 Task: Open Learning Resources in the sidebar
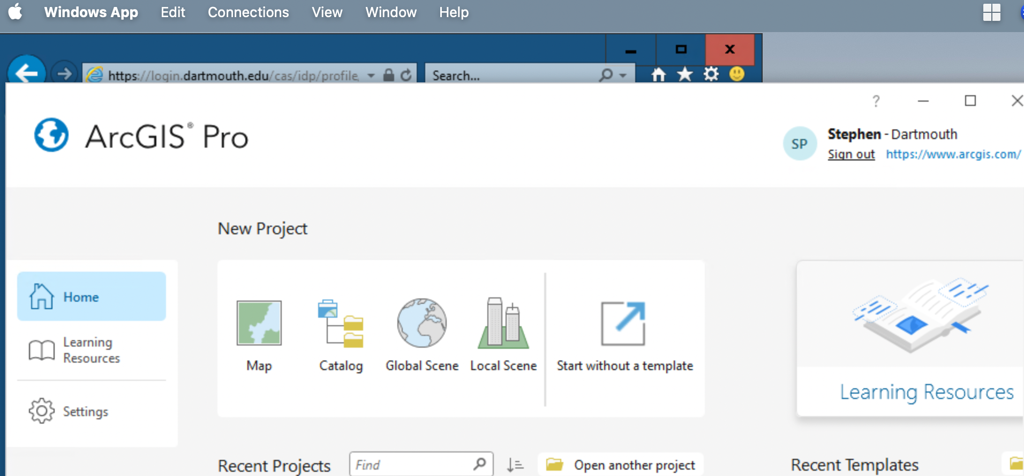click(92, 350)
